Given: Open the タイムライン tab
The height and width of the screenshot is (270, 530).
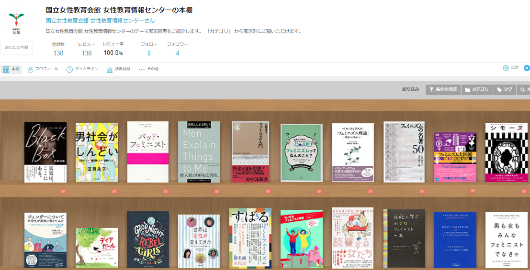Looking at the screenshot, I should click(x=82, y=69).
